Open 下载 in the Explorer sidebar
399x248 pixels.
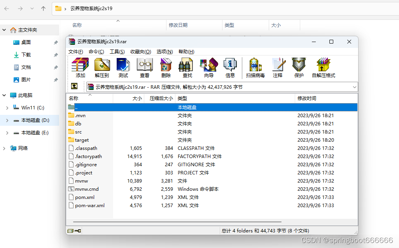pyautogui.click(x=26, y=55)
